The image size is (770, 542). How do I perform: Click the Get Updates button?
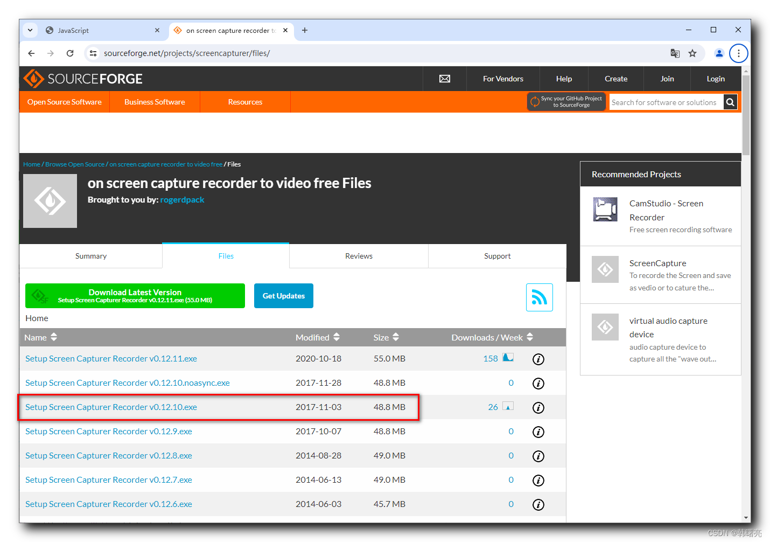[284, 296]
